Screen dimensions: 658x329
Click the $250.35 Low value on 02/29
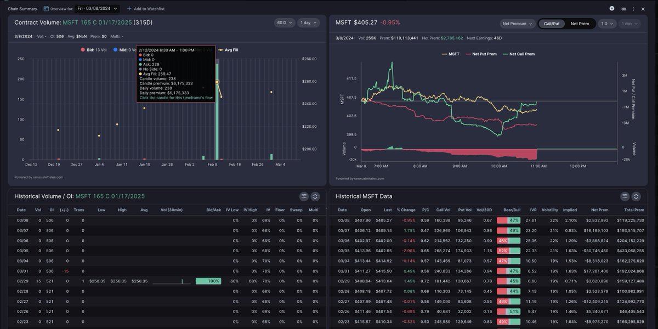click(97, 281)
